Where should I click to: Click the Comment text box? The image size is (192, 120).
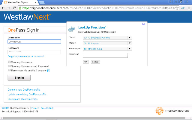click(105, 55)
